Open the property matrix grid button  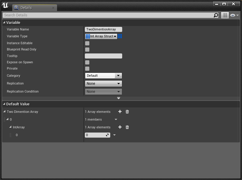(x=225, y=15)
